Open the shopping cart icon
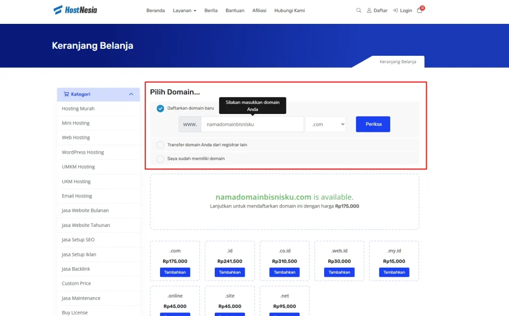 [x=420, y=10]
